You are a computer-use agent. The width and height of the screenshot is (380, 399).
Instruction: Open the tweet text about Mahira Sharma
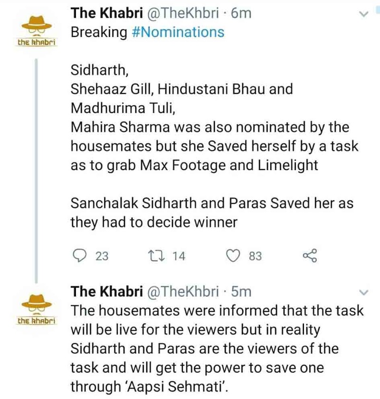[214, 146]
